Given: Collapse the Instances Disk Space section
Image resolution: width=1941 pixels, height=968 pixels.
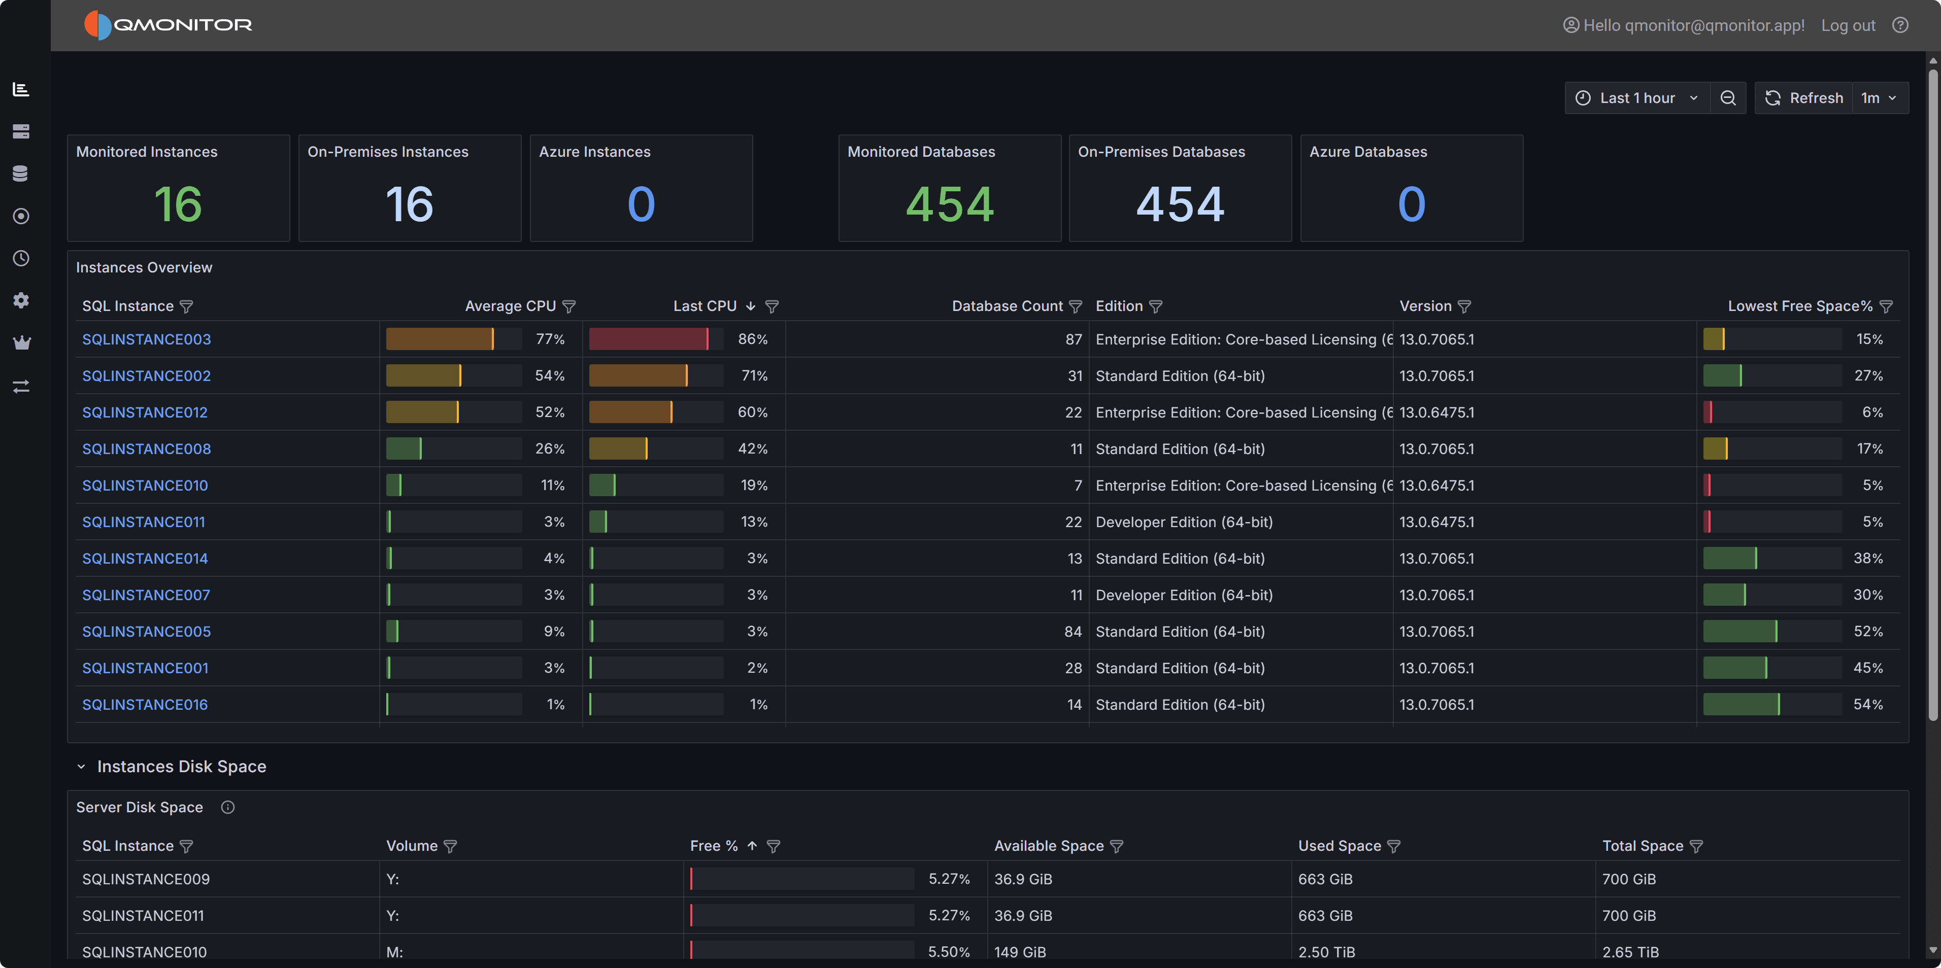Looking at the screenshot, I should point(81,766).
